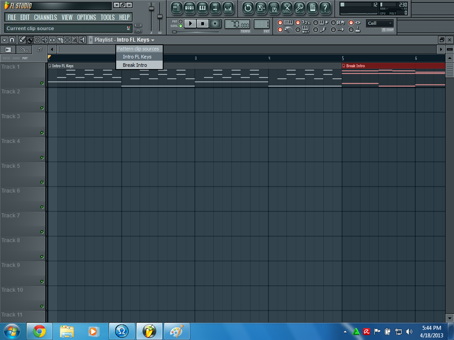The height and width of the screenshot is (340, 454).
Task: Open the VIEW menu
Action: (x=67, y=17)
